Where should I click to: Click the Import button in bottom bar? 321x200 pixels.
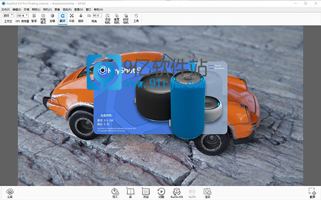tap(115, 193)
